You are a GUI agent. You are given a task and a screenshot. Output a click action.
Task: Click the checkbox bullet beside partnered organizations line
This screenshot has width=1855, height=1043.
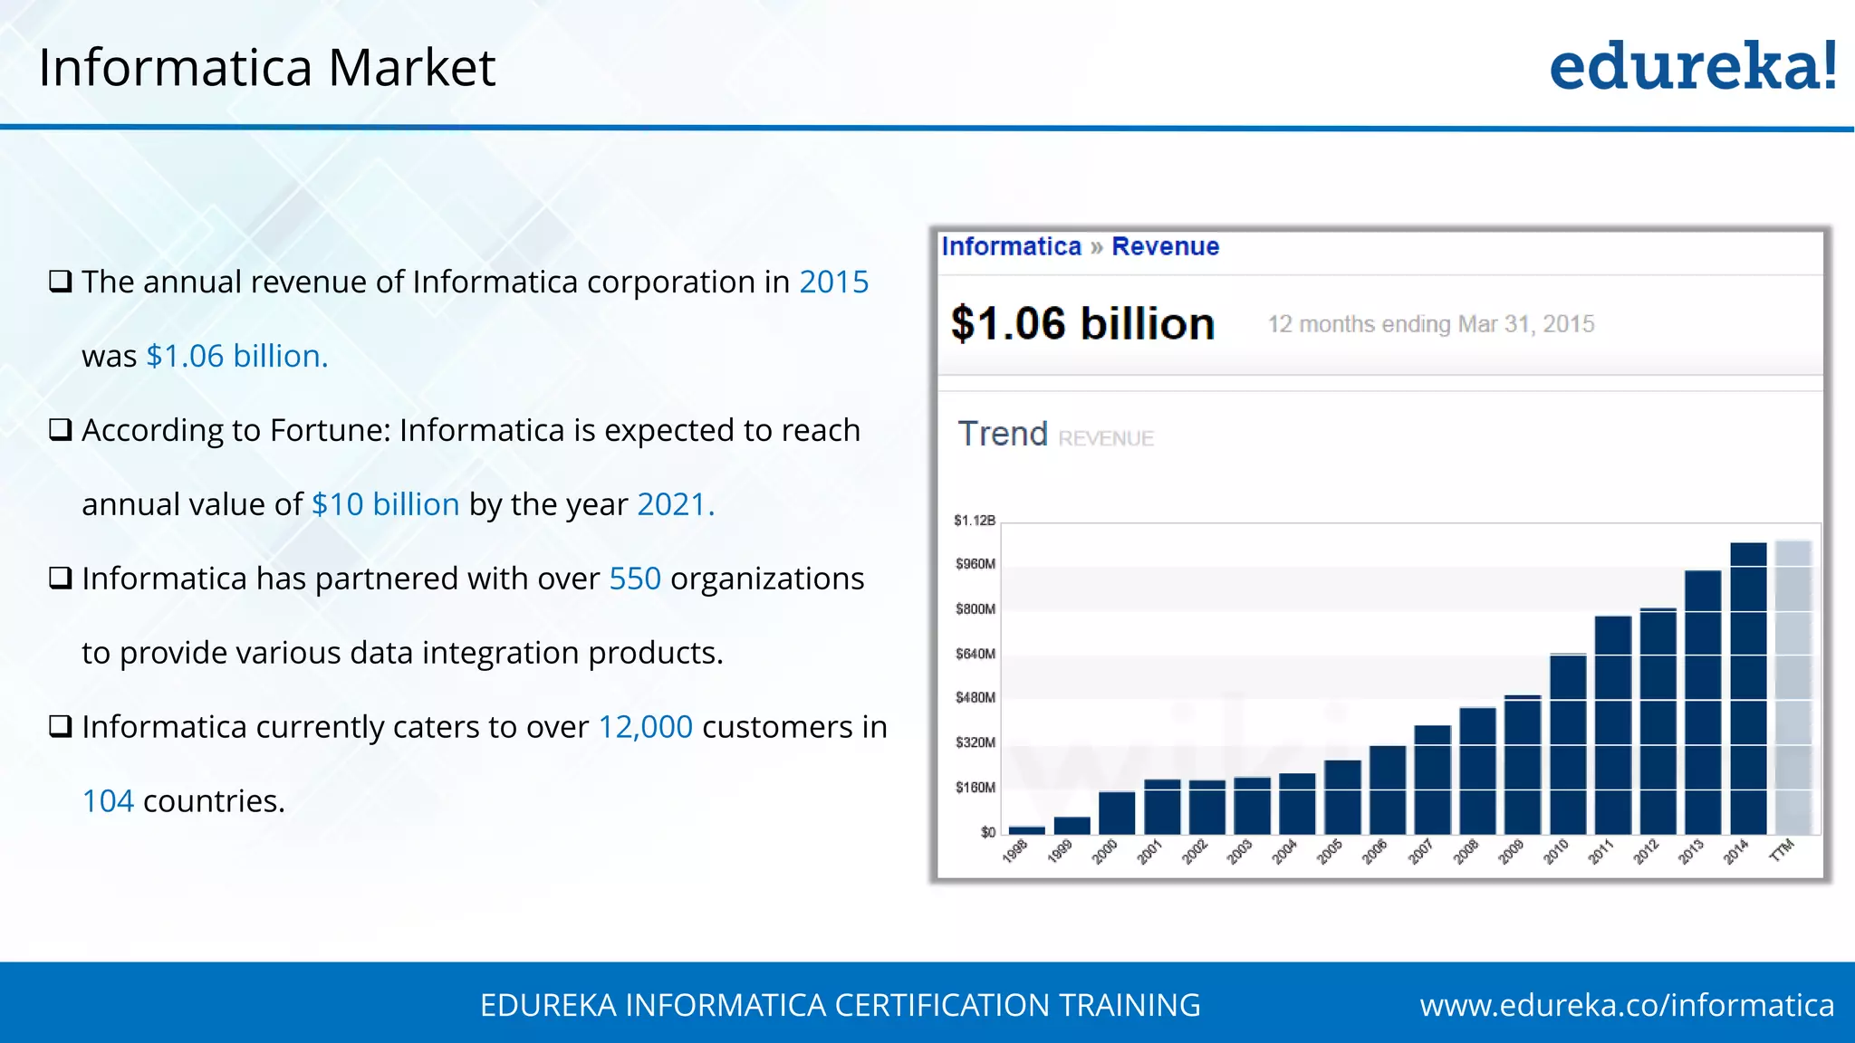[x=61, y=579]
